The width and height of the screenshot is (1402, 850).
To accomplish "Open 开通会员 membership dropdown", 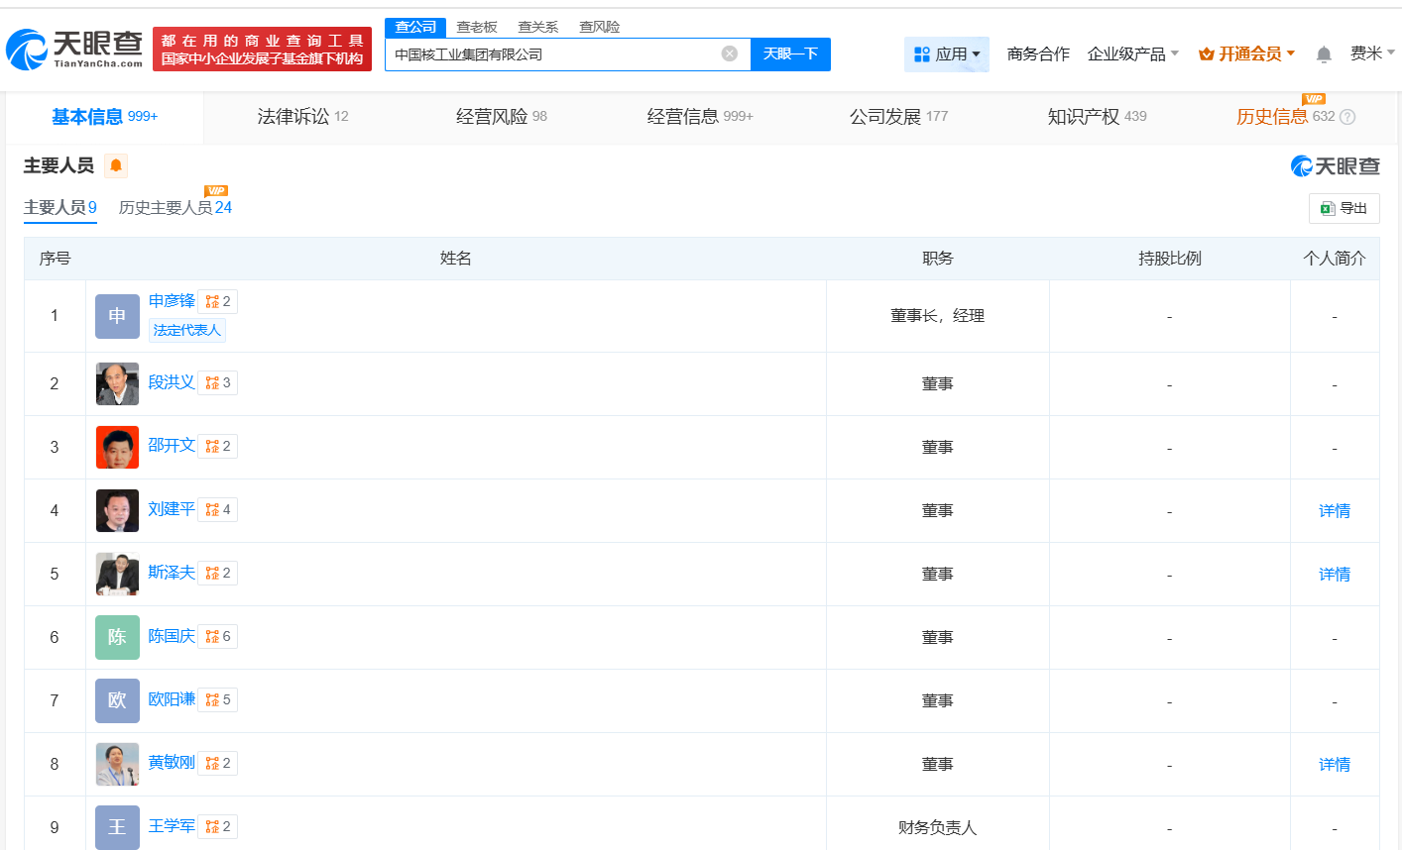I will (1246, 54).
